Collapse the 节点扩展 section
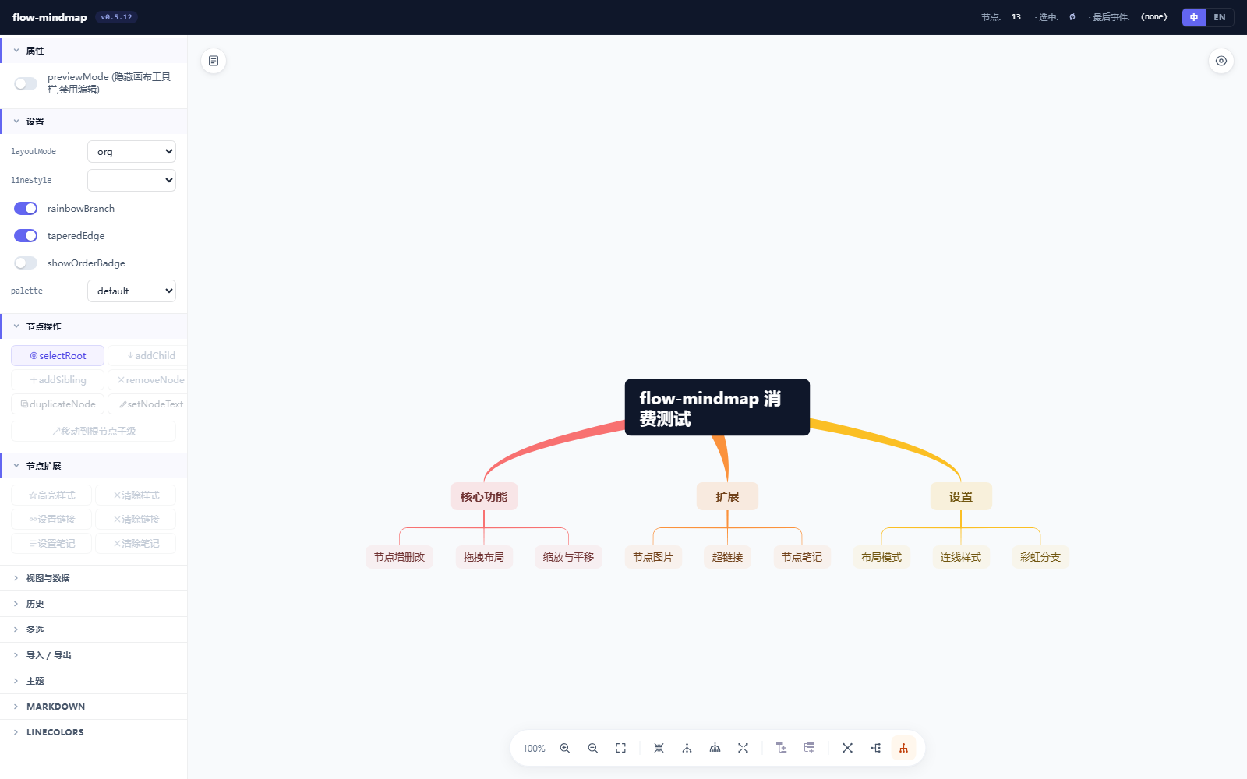The width and height of the screenshot is (1247, 779). tap(94, 466)
